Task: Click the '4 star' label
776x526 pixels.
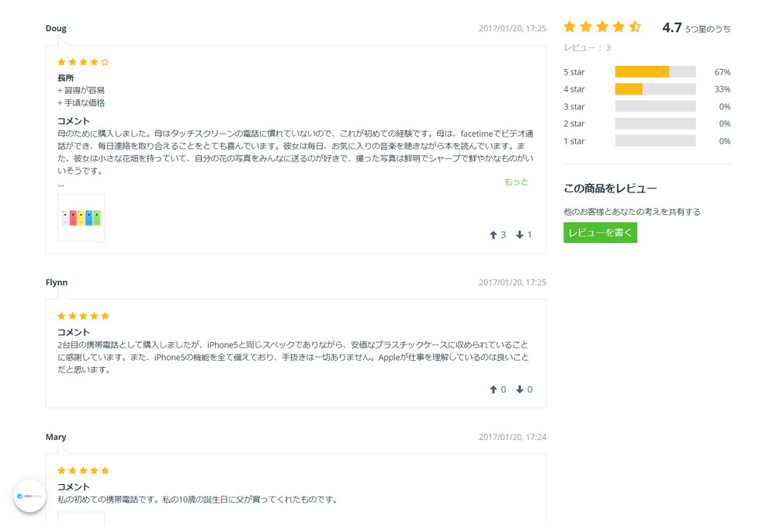Action: tap(574, 89)
